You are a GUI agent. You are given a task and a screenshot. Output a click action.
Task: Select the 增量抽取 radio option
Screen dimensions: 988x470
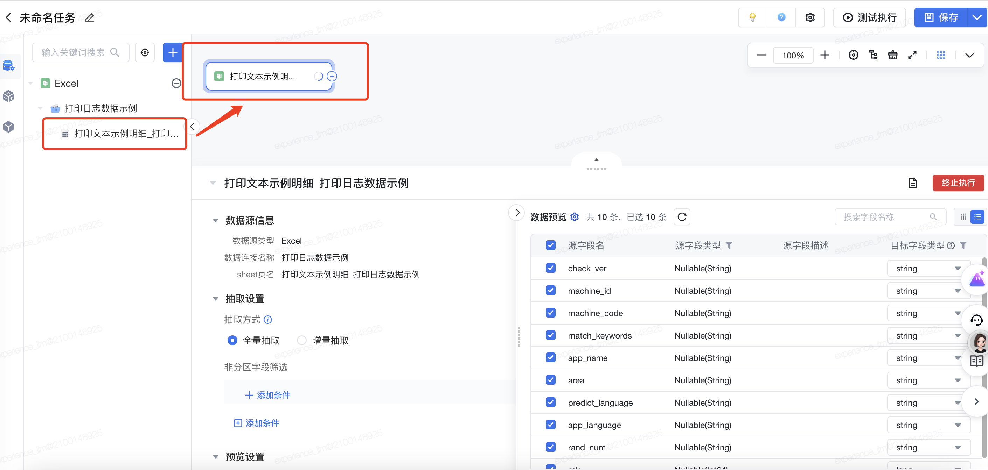click(302, 340)
